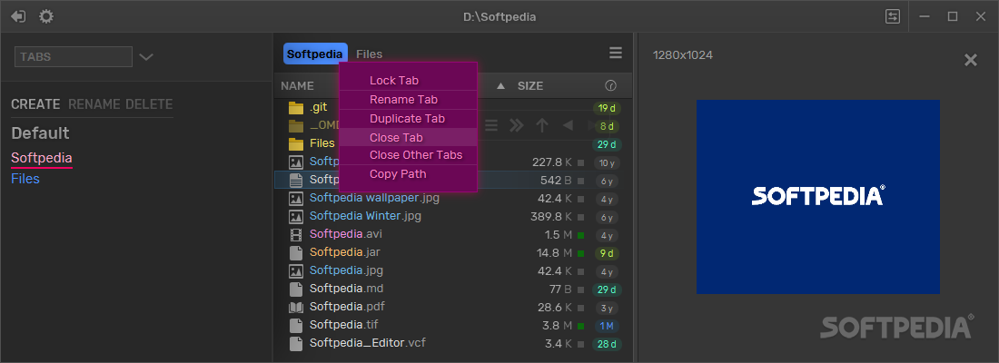Open the hamburger menu beside the tabs
Viewport: 999px width, 363px height.
pos(616,53)
